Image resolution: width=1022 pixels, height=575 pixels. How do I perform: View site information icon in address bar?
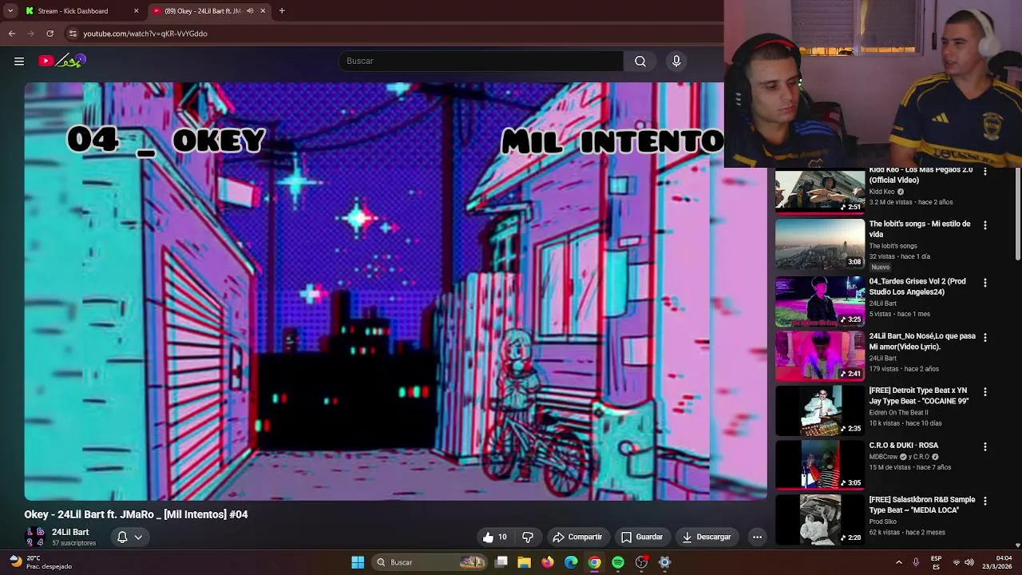73,34
